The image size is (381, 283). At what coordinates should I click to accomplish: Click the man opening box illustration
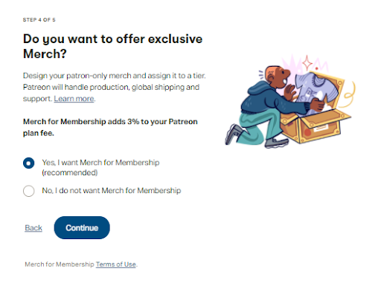point(290,102)
